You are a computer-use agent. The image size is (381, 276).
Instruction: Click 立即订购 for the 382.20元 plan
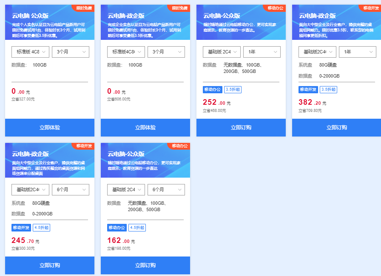336,128
